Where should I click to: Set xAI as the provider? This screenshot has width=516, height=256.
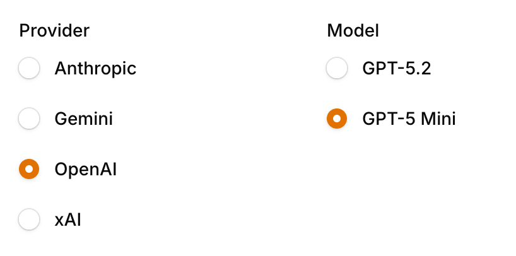pyautogui.click(x=29, y=219)
